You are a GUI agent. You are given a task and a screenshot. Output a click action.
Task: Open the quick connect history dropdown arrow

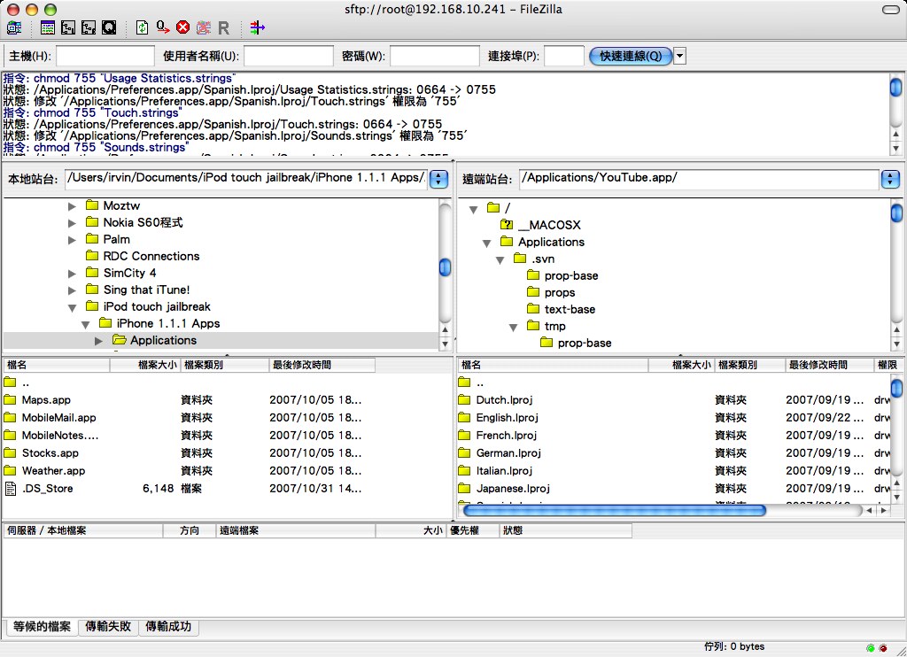click(x=679, y=56)
